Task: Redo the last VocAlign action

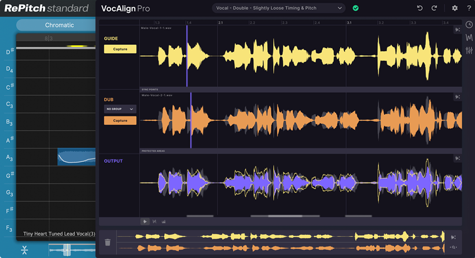Action: click(434, 8)
